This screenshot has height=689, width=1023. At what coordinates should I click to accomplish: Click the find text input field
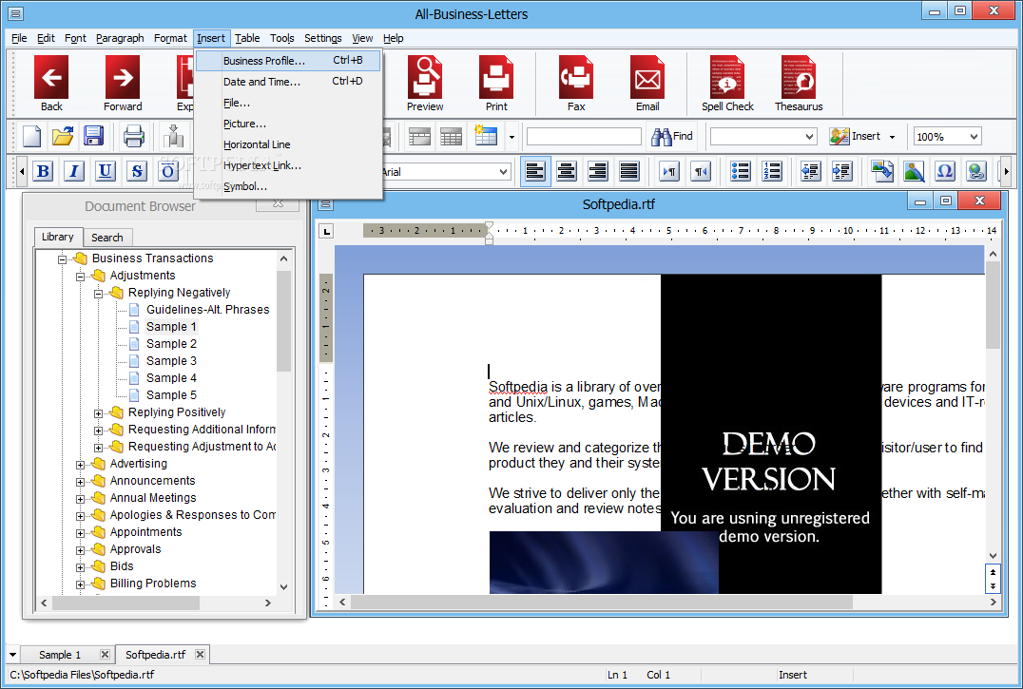584,136
